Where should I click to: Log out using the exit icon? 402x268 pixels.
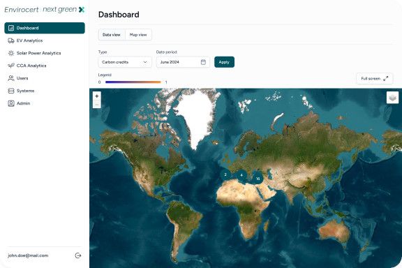78,255
